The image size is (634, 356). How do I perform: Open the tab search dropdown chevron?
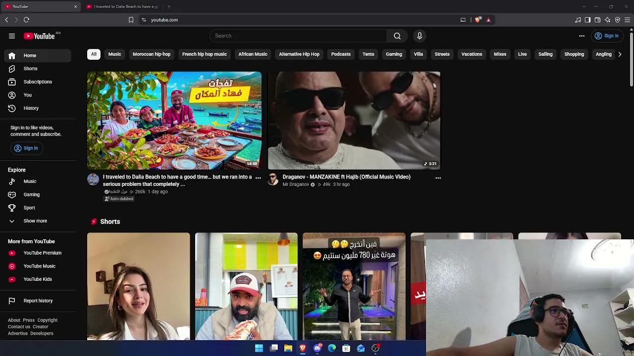584,6
